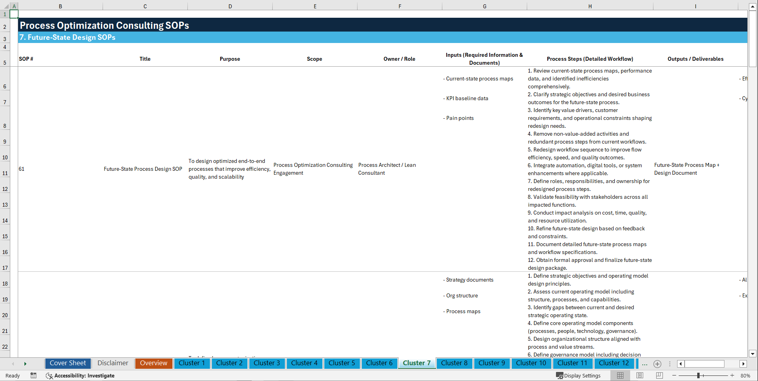The height and width of the screenshot is (381, 758).
Task: Open the Cluster 12 sheet tab
Action: click(x=614, y=363)
